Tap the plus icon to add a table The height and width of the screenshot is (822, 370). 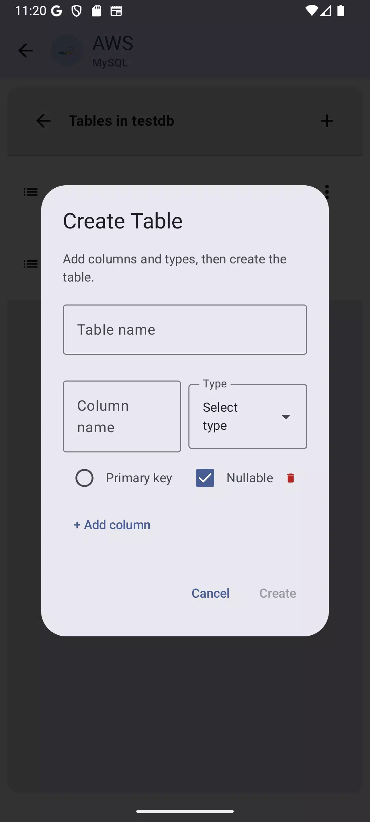[327, 121]
